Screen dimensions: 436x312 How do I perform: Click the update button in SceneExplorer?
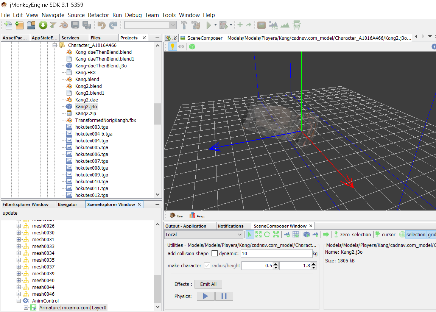[x=10, y=213]
